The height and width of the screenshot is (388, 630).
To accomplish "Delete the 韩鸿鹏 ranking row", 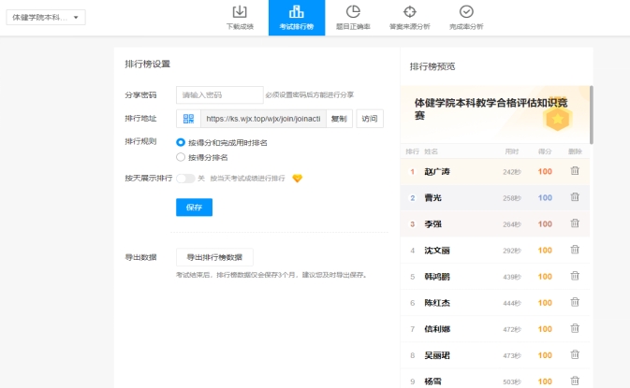I will click(x=575, y=276).
